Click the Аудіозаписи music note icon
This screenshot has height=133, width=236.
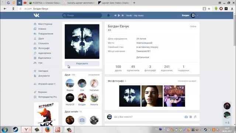(x=35, y=53)
